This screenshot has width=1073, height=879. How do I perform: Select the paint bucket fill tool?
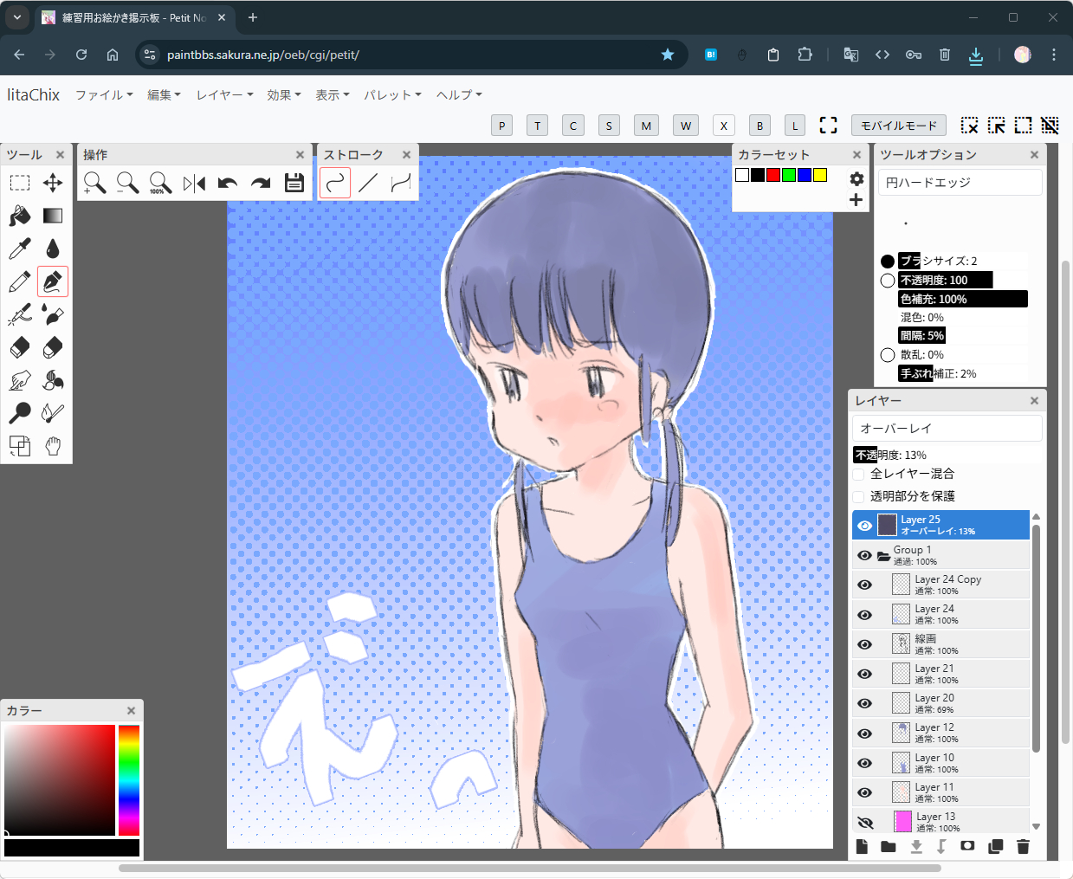pyautogui.click(x=20, y=216)
